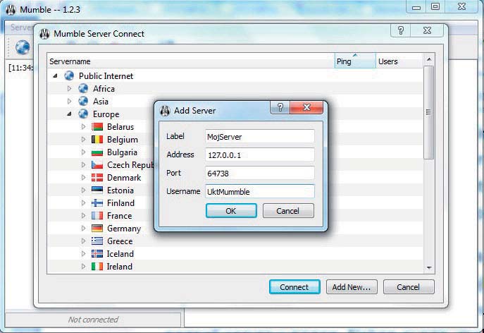
Task: Click the Address field with 127.0.0.1
Action: [x=260, y=155]
